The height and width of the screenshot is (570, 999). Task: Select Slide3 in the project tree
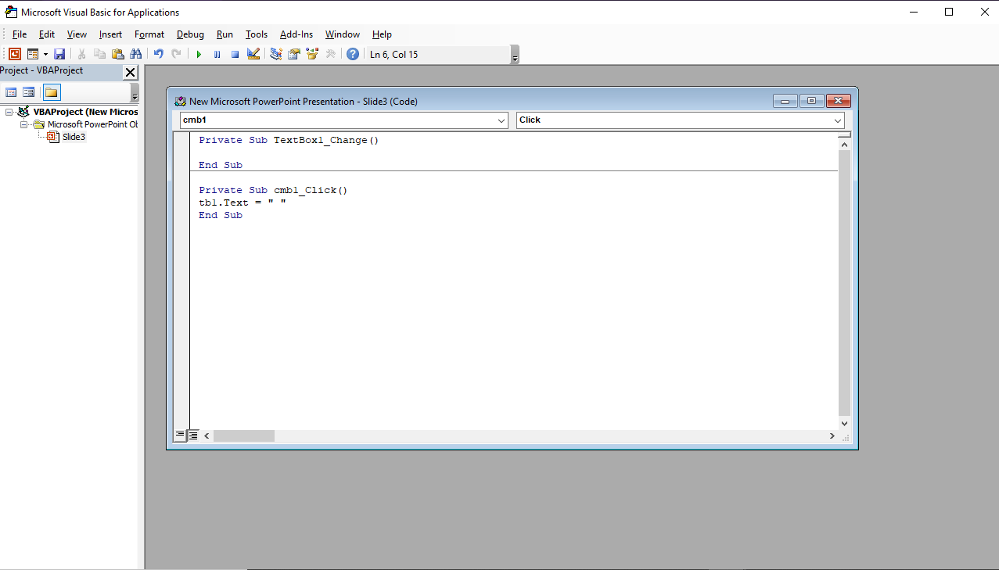74,137
